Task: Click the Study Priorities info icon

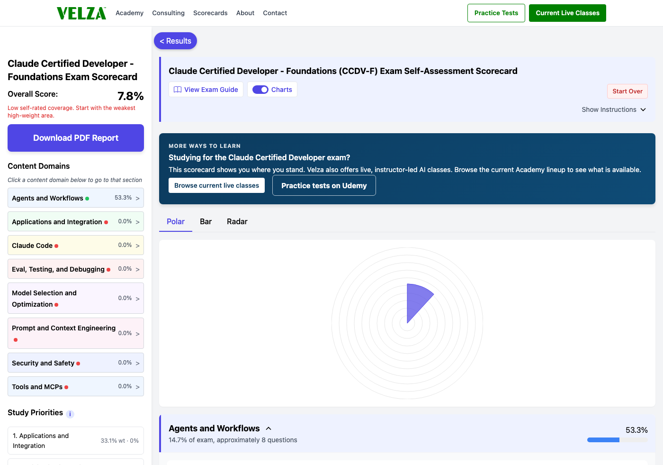Action: 70,414
